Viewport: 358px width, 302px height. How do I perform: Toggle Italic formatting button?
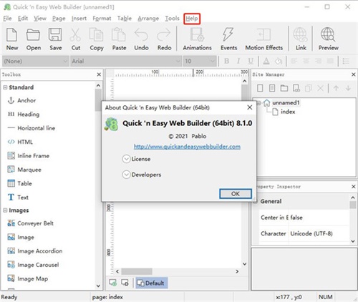[238, 62]
